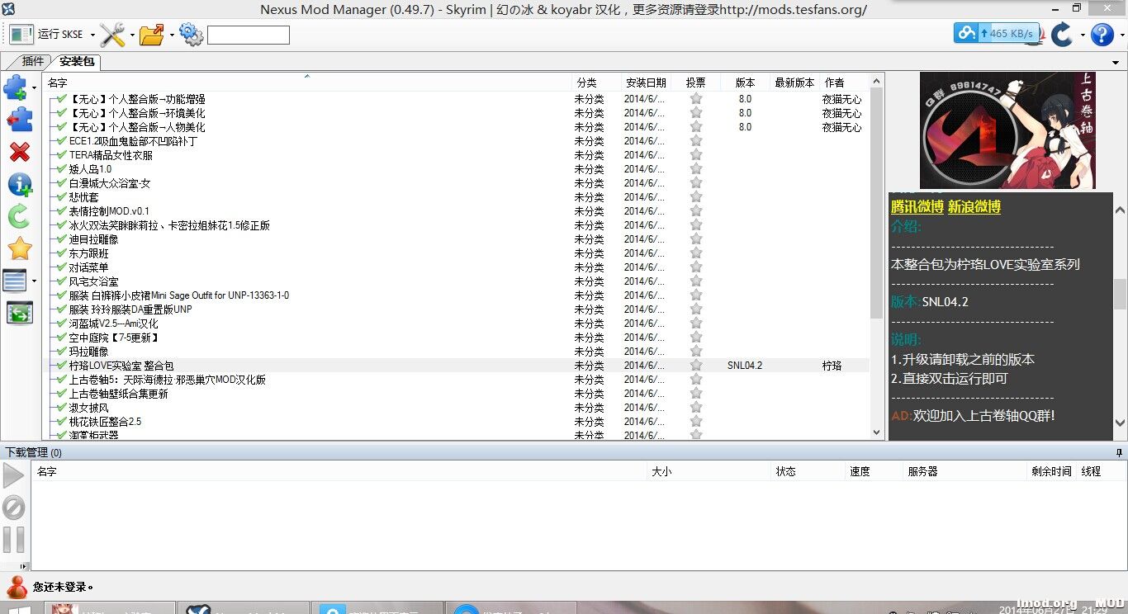Click the wrench and screwdriver tools icon
This screenshot has height=614, width=1128.
click(111, 35)
